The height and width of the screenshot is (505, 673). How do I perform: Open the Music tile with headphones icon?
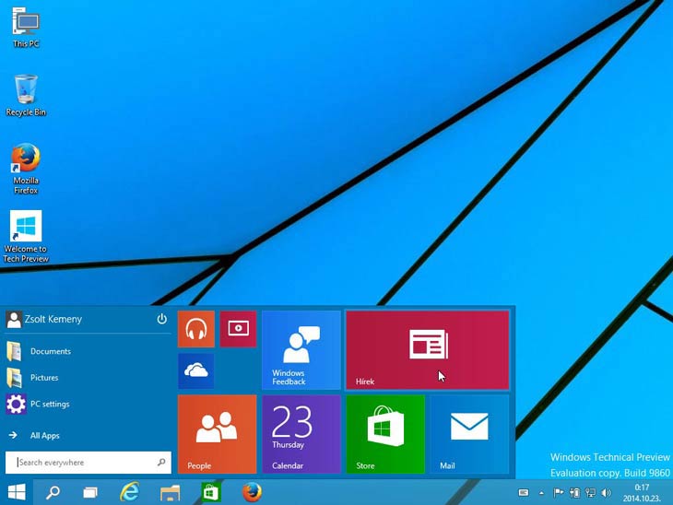[x=195, y=329]
